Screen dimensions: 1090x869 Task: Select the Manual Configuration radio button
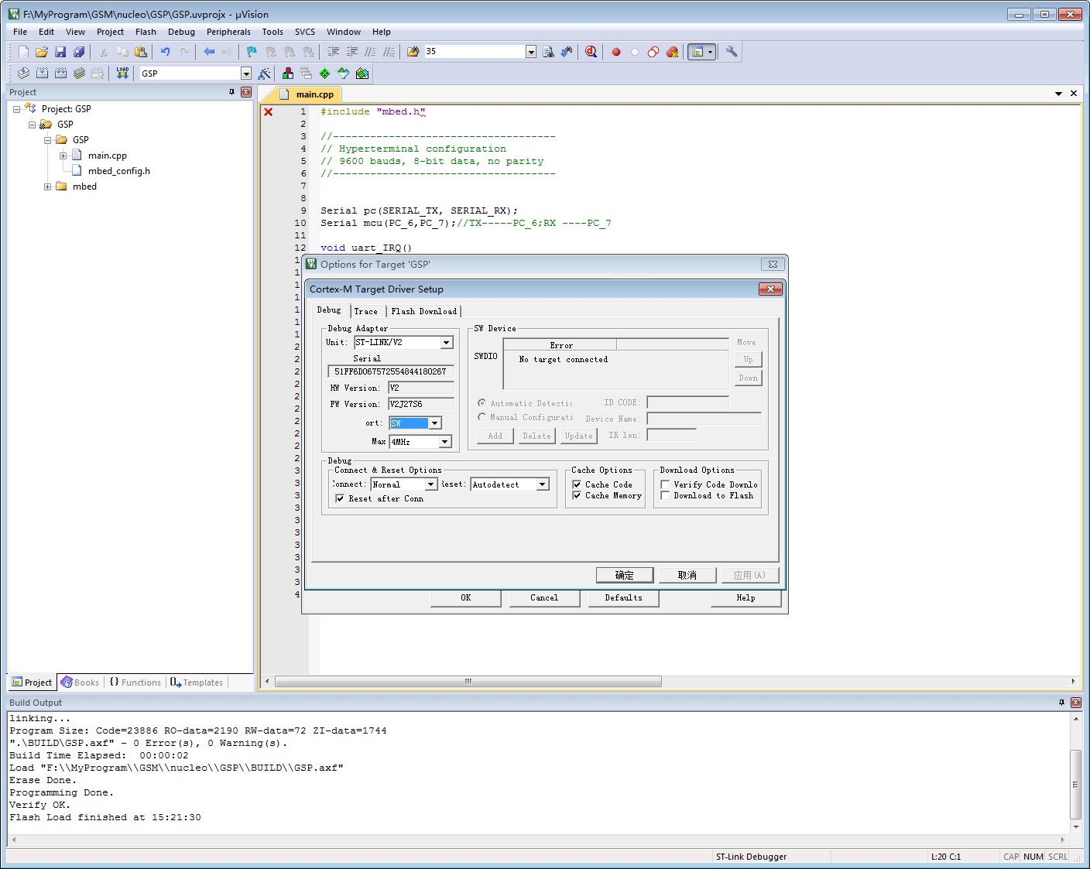pyautogui.click(x=482, y=417)
